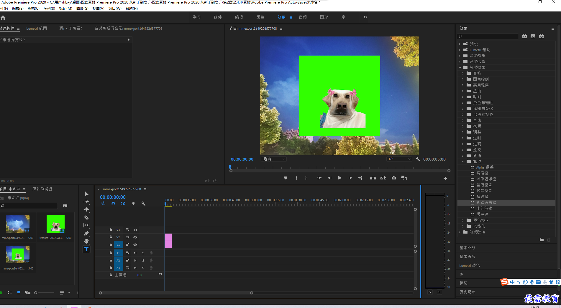Go to In point
Viewport: 561px width, 308px height.
(319, 178)
